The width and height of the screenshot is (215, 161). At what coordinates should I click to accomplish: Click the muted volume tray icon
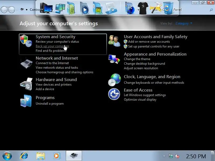177,156
